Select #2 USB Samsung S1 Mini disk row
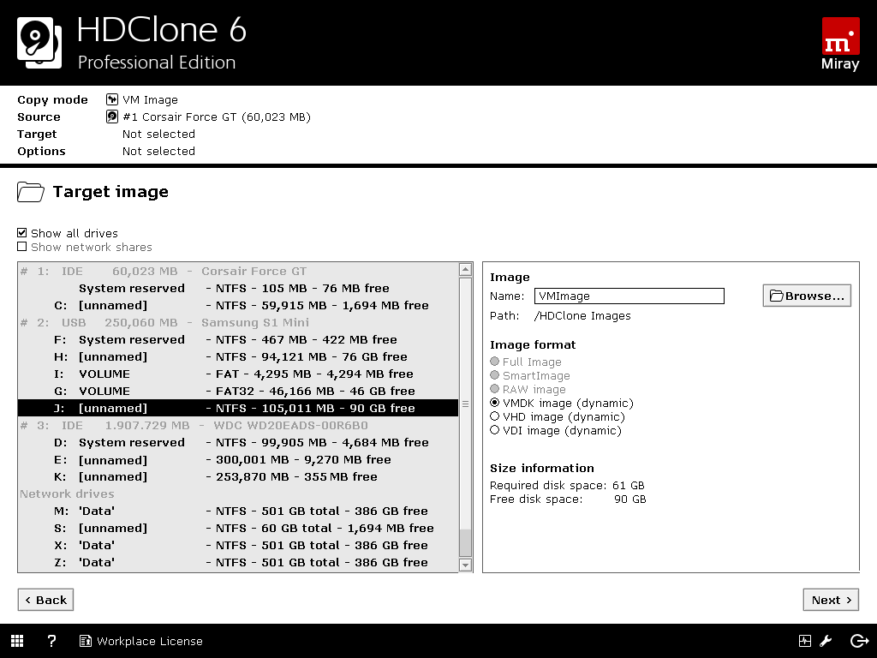The width and height of the screenshot is (877, 658). coord(238,322)
